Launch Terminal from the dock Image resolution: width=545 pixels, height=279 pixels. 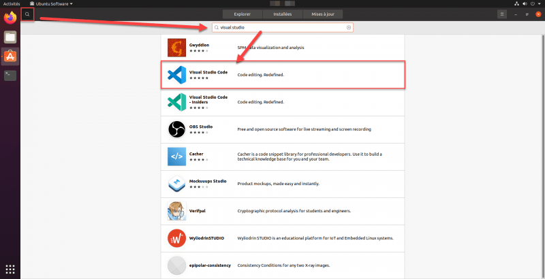(x=10, y=76)
